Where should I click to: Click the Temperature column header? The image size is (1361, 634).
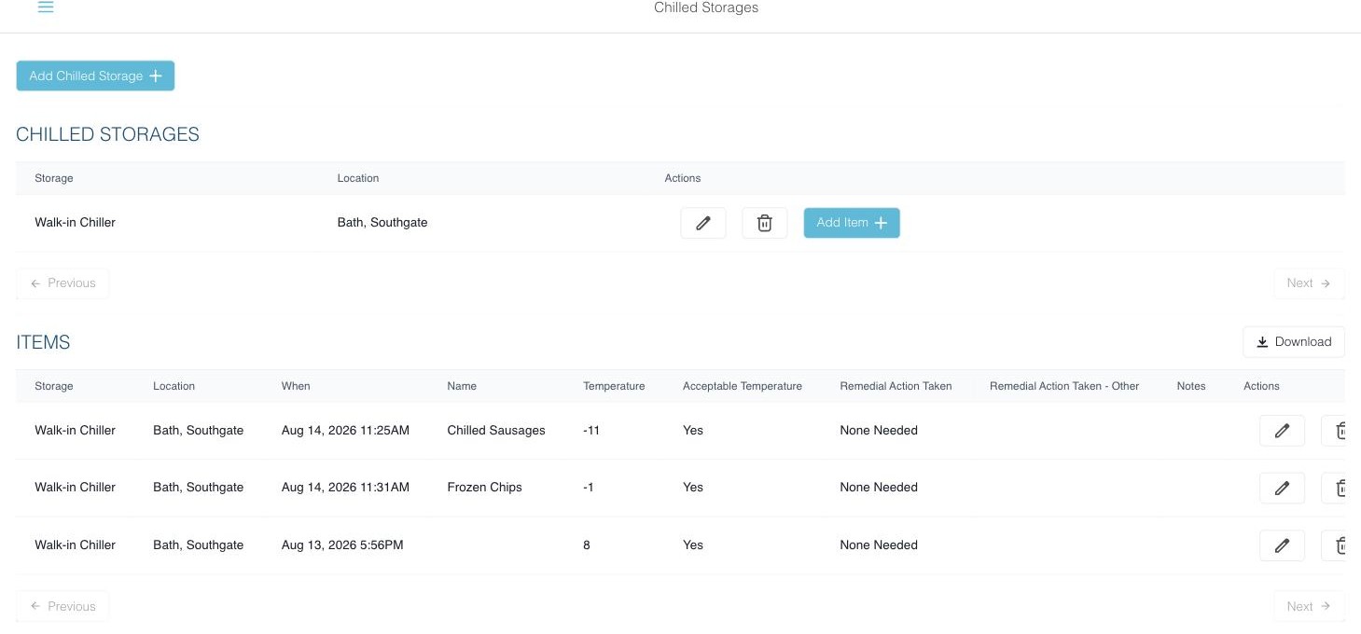pyautogui.click(x=614, y=386)
